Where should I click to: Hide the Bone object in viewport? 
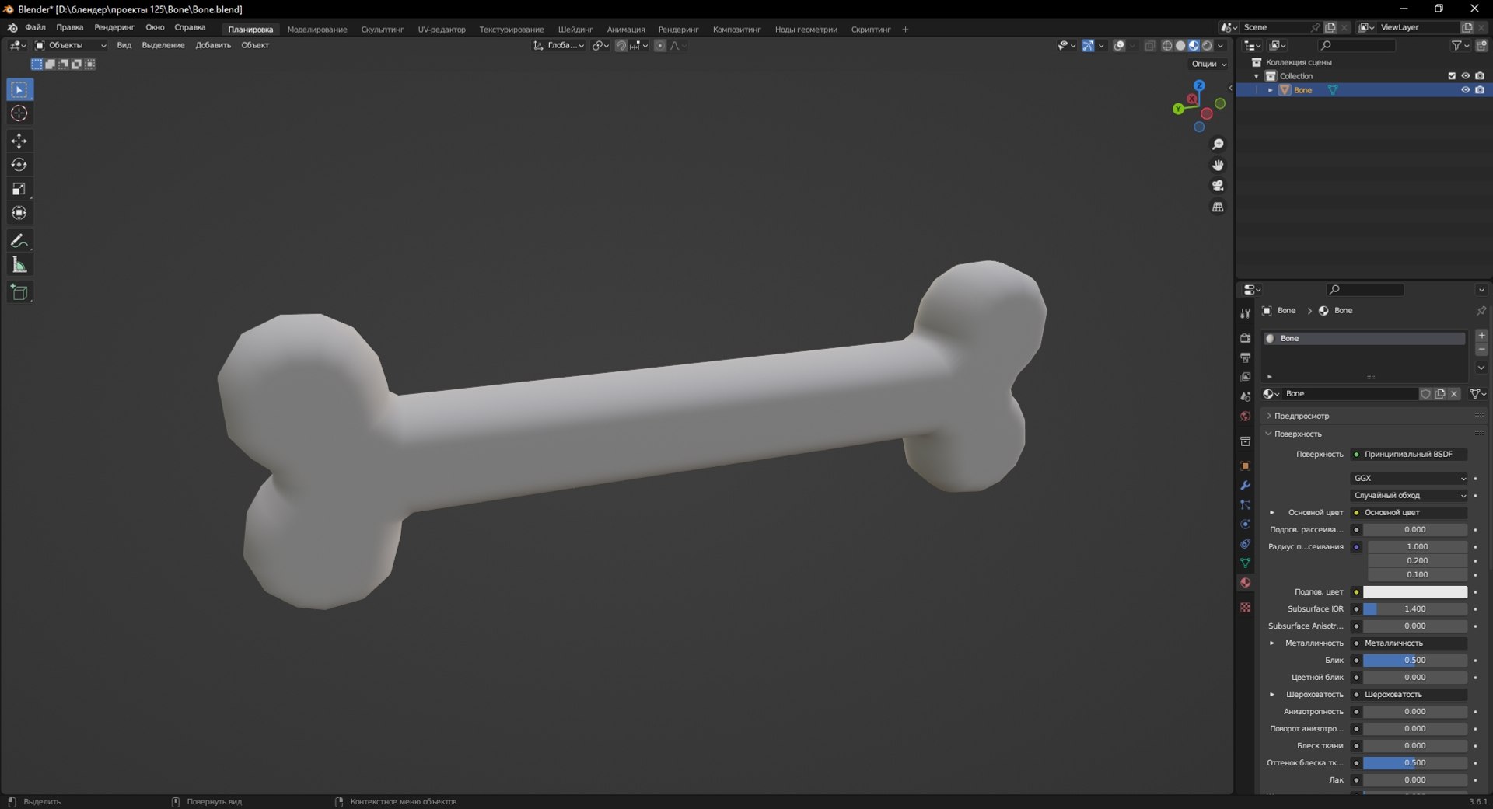pos(1465,90)
